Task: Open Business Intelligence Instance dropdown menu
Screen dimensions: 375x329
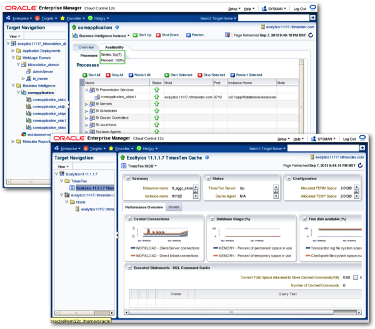Action: pos(104,36)
